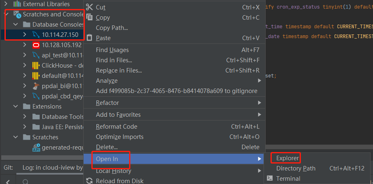Viewport: 373px width, 184px height.
Task: Expand the External Libraries node
Action: [x=6, y=4]
